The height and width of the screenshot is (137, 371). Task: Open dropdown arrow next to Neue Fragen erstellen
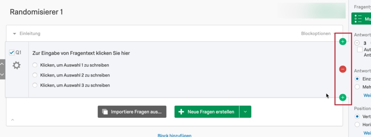pos(245,112)
